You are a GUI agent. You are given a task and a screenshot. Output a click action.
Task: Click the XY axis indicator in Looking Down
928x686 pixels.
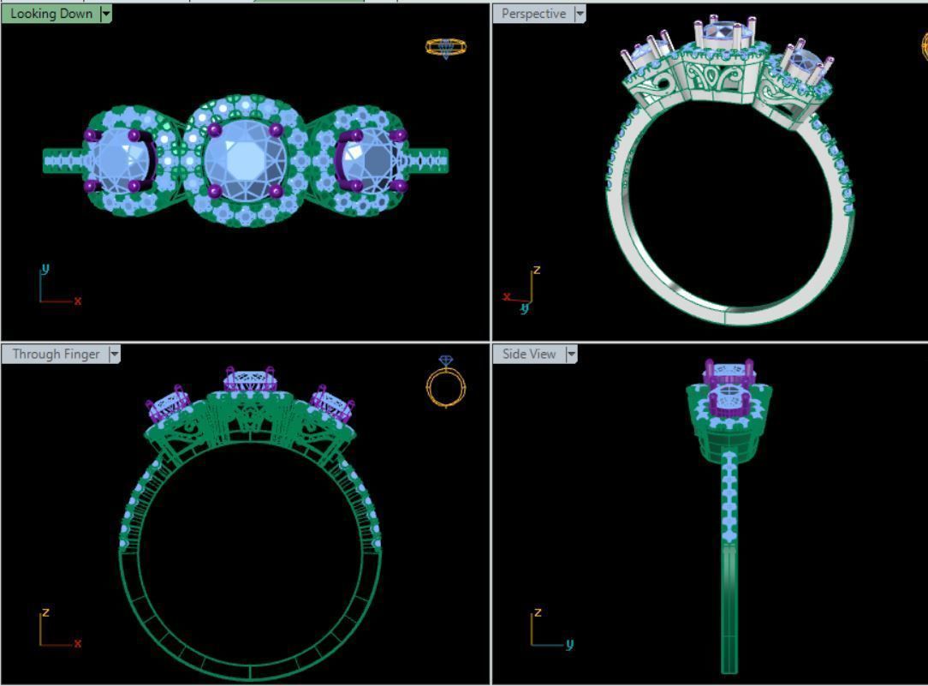pyautogui.click(x=59, y=285)
